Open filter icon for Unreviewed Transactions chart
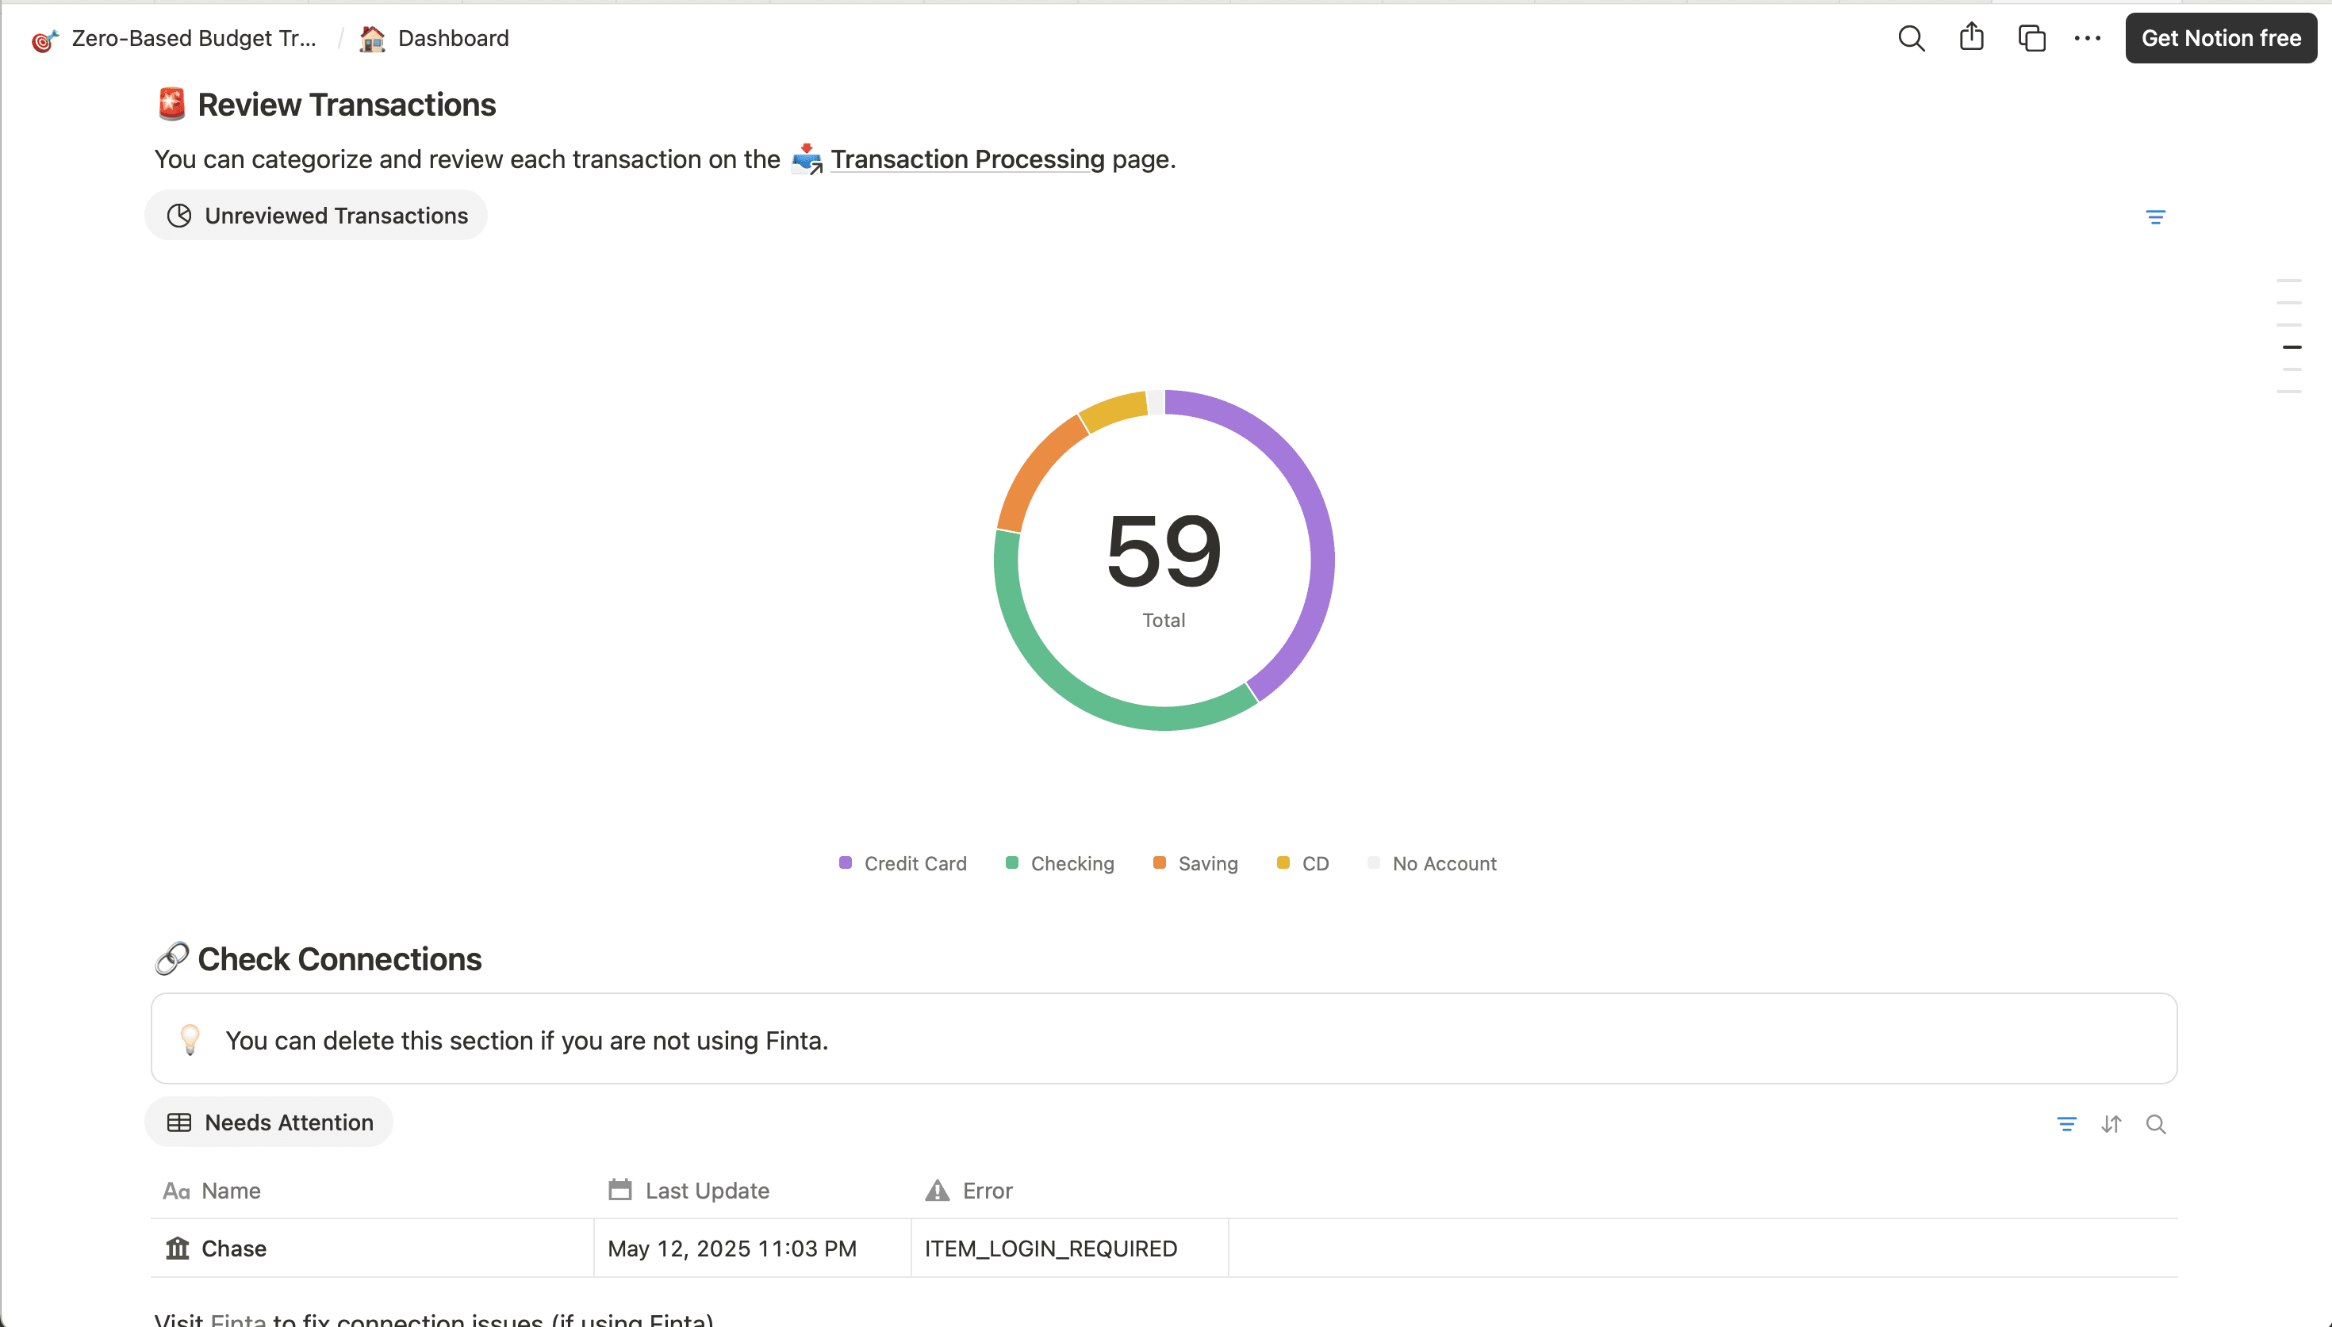Viewport: 2332px width, 1327px height. pyautogui.click(x=2155, y=217)
